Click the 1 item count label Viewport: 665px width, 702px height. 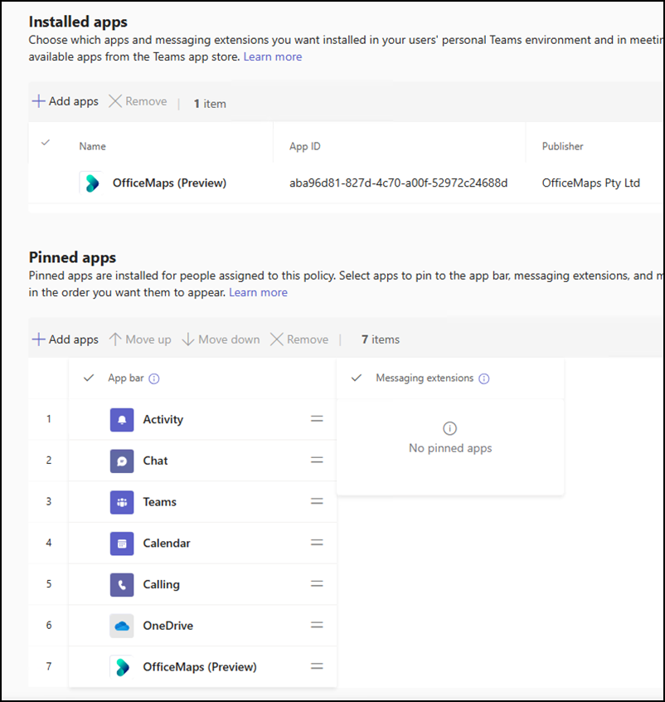tap(210, 104)
